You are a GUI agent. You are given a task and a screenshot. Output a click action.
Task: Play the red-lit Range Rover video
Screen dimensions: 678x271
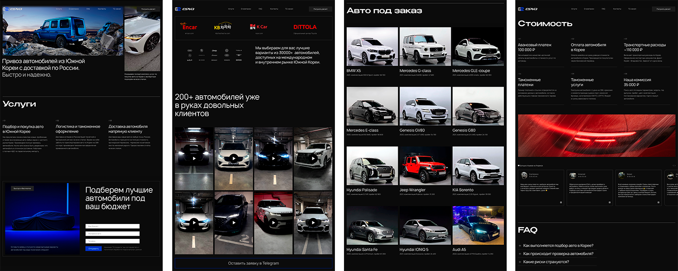273,222
